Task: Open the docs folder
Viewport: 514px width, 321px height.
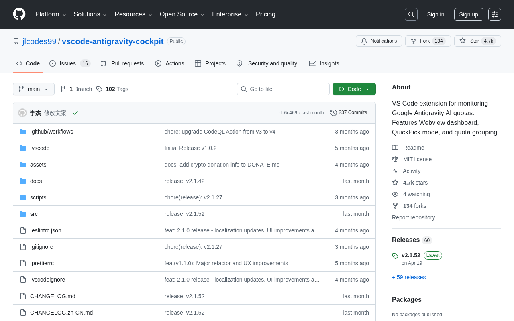Action: coord(36,181)
